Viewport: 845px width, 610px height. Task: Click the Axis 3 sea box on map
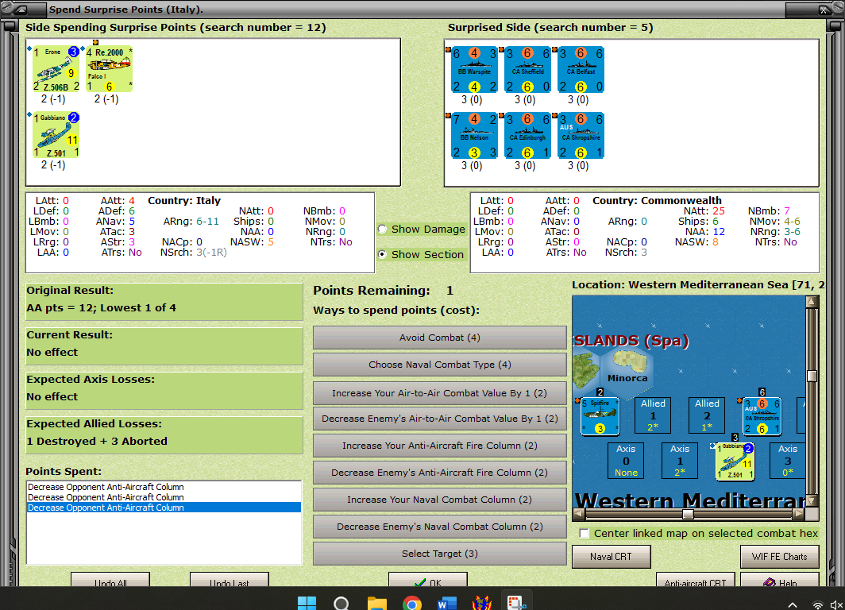787,460
